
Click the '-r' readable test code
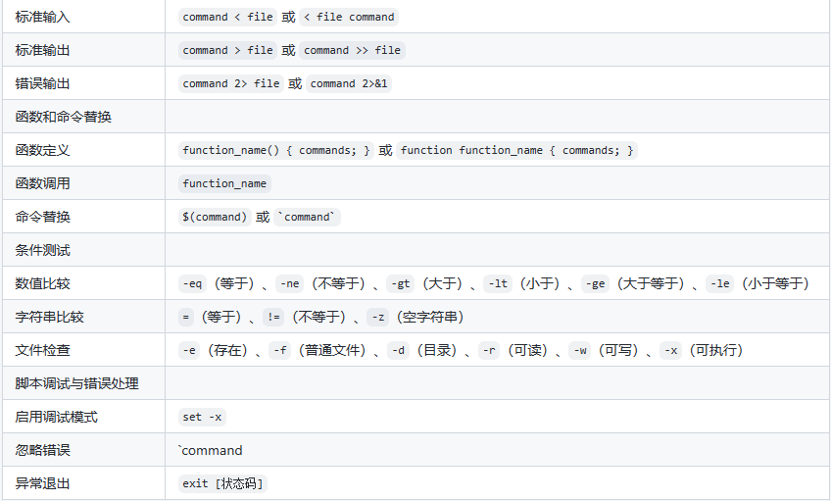[x=489, y=350]
